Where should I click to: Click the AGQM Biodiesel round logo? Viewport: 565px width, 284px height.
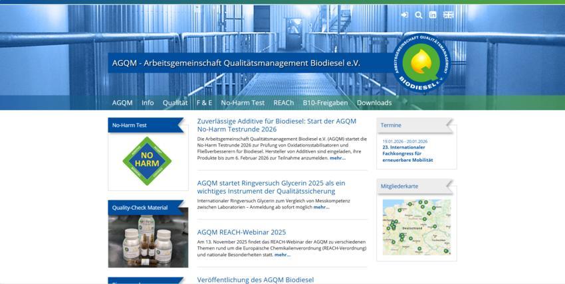coord(421,62)
